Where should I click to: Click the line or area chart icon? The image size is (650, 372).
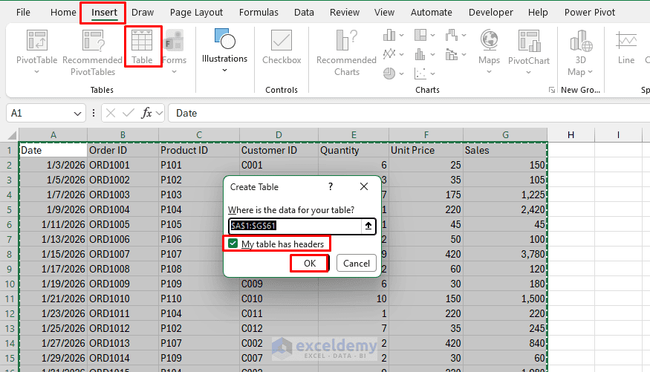point(389,54)
